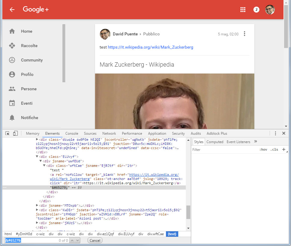
Task: Collapse the div class wftCae node
Action: point(44,165)
